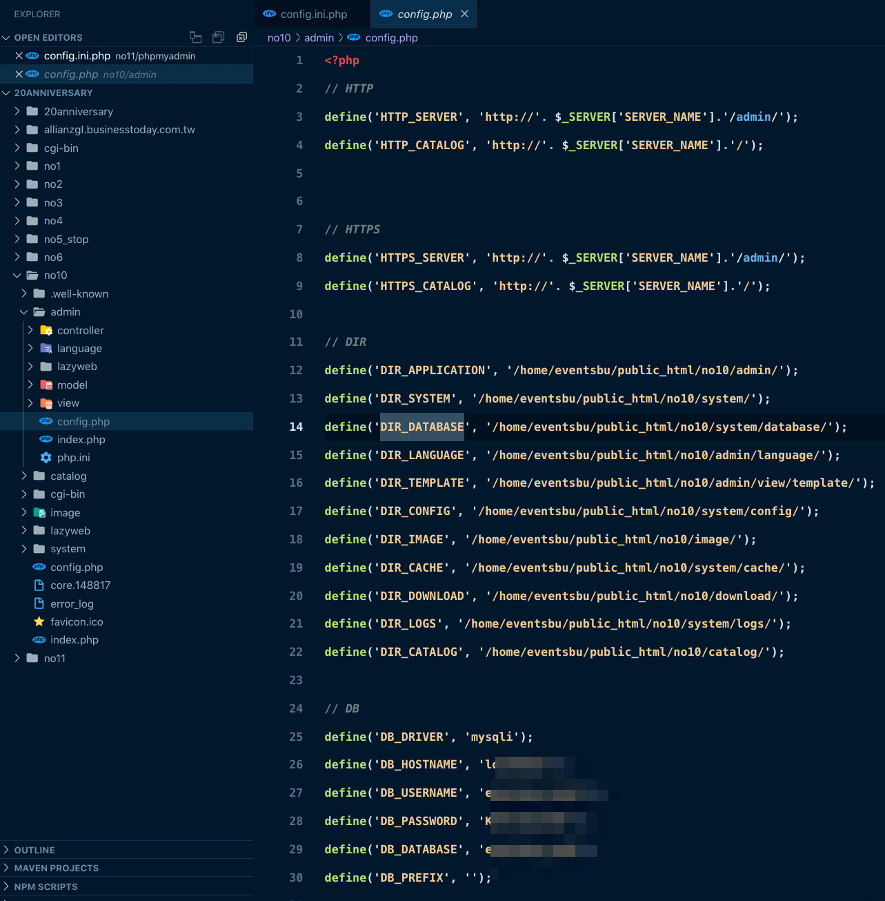This screenshot has height=901, width=885.
Task: Expand the 20anniversary folder
Action: click(17, 111)
